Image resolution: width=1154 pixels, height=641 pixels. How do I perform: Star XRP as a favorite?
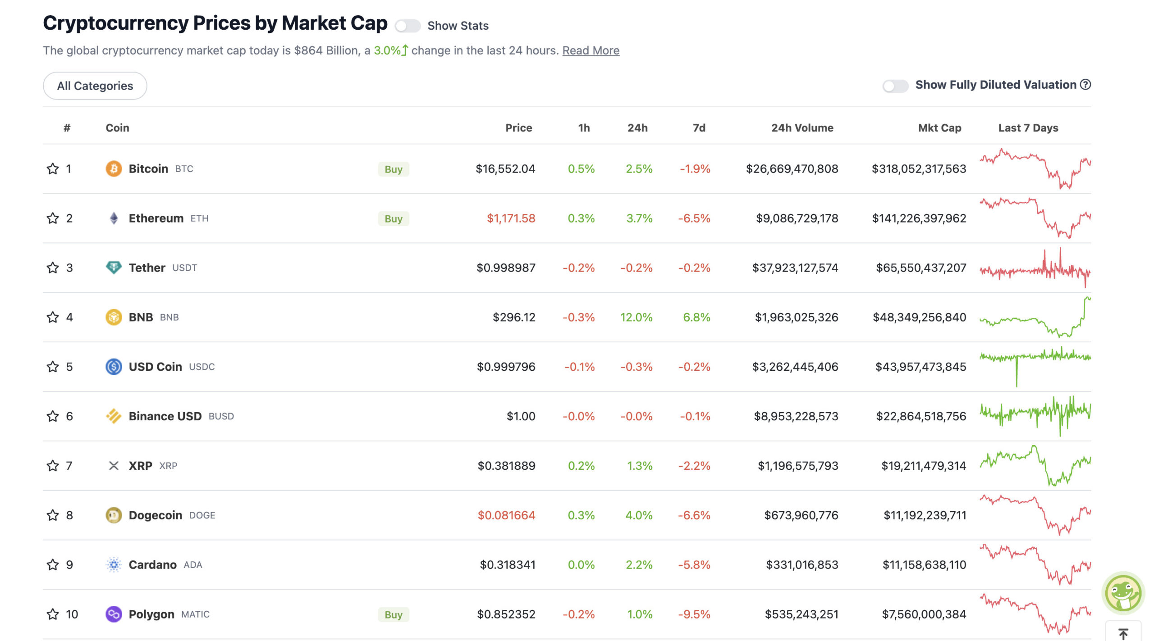pos(53,466)
